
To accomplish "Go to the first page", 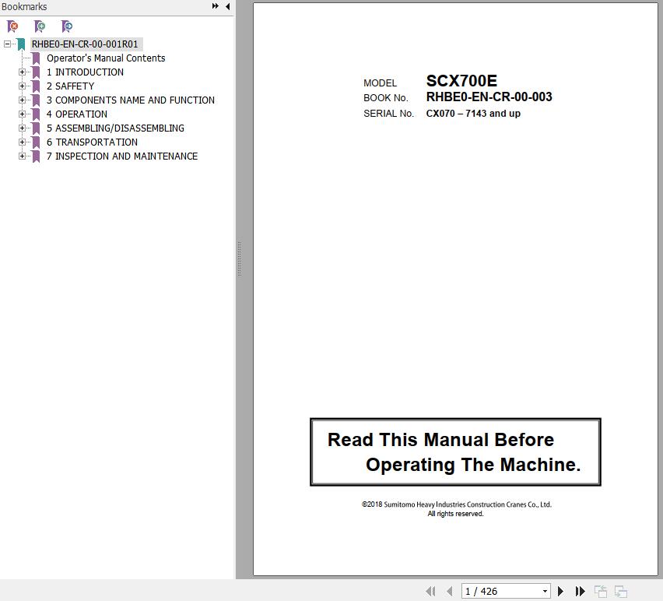I will tap(430, 591).
